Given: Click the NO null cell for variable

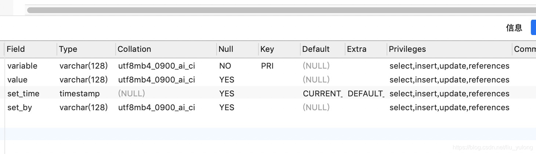Looking at the screenshot, I should click(x=225, y=66).
